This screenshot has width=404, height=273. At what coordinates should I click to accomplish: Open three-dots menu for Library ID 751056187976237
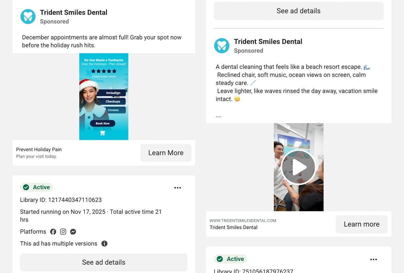click(x=373, y=259)
